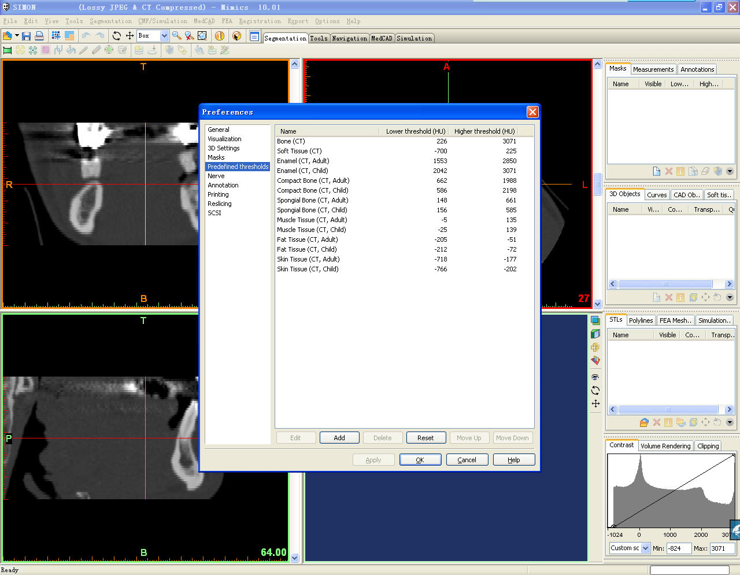Viewport: 740px width, 575px height.
Task: Click the contrast Min value field
Action: click(x=679, y=548)
